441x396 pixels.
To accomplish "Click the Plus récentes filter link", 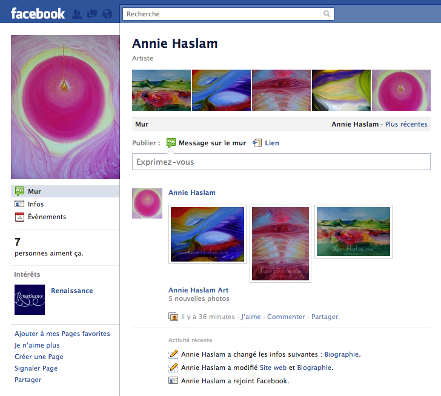I will [x=406, y=124].
